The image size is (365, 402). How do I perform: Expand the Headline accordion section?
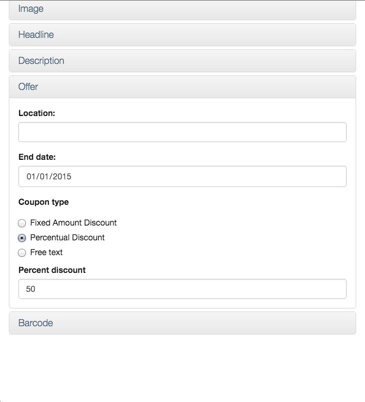(182, 34)
